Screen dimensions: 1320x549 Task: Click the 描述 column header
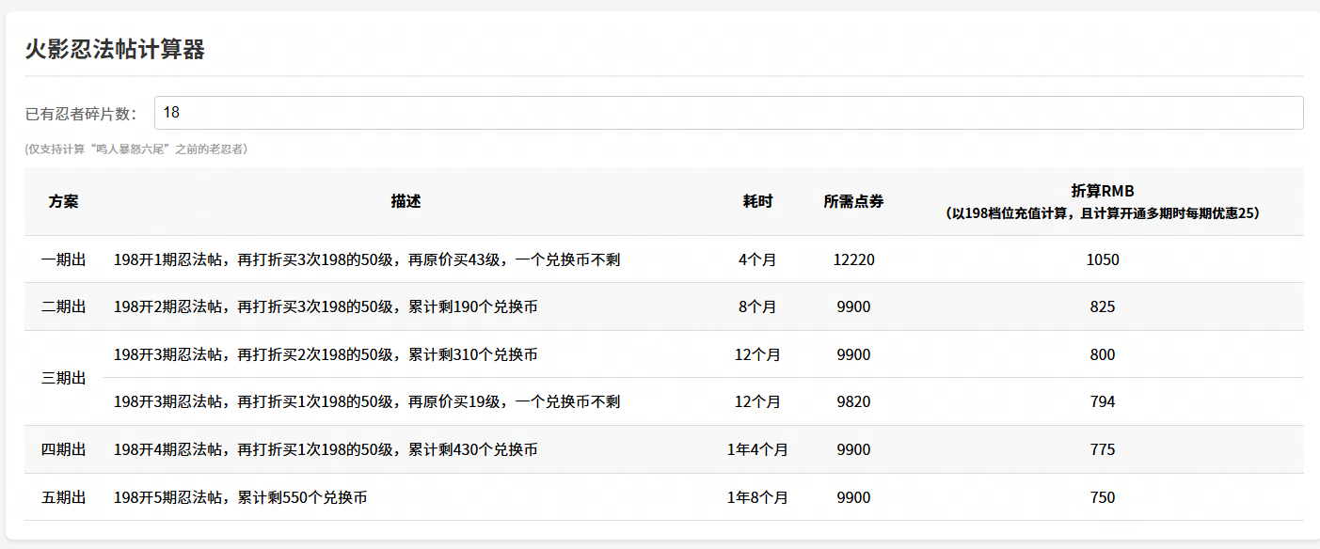coord(406,201)
